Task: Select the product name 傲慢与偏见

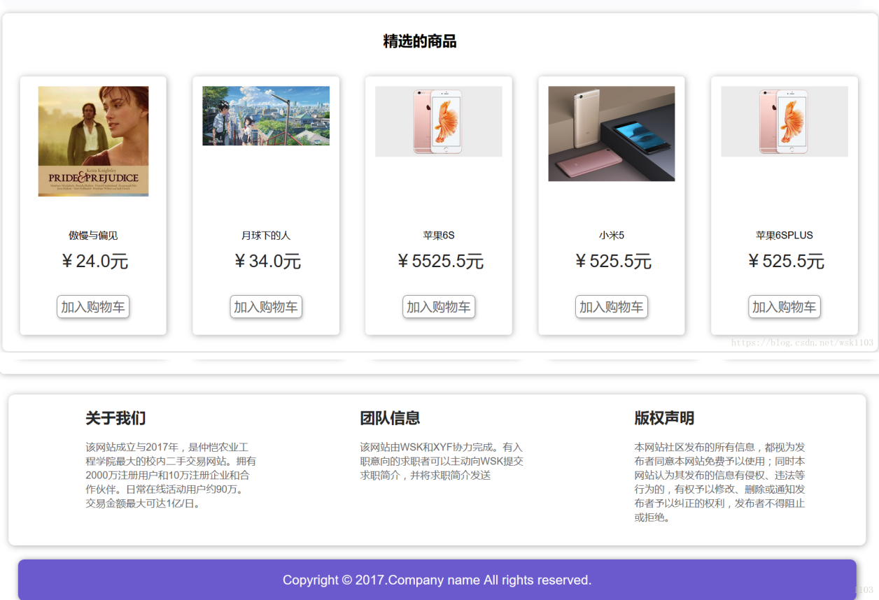Action: point(93,236)
